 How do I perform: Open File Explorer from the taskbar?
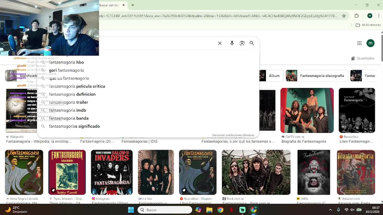pyautogui.click(x=209, y=210)
